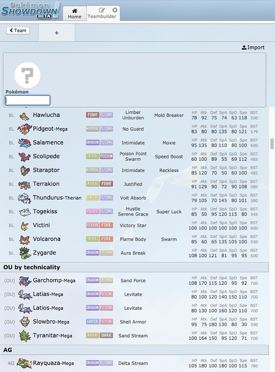Screen dimensions: 275x372
Task: Click Slowbro-Mega's 'Shell Armor' ability text
Action: tap(133, 322)
